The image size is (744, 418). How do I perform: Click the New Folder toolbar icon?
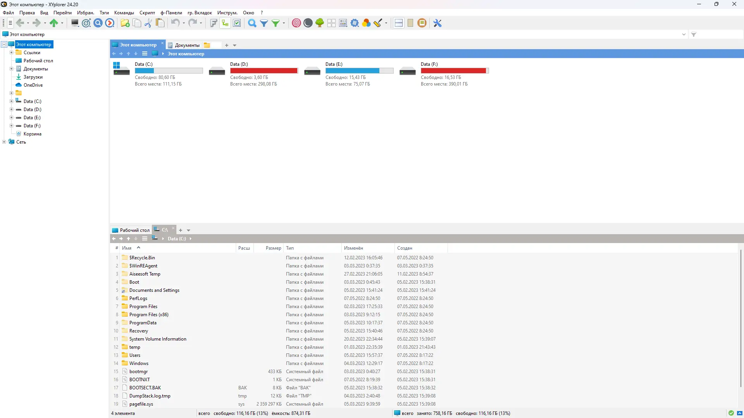pyautogui.click(x=125, y=23)
